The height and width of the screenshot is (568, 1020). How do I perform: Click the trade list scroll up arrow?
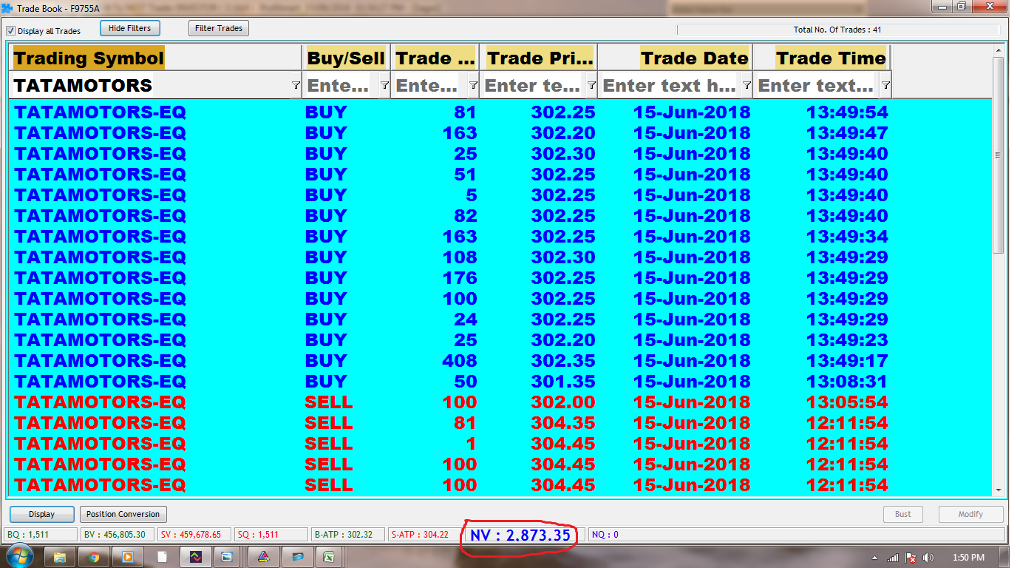999,50
